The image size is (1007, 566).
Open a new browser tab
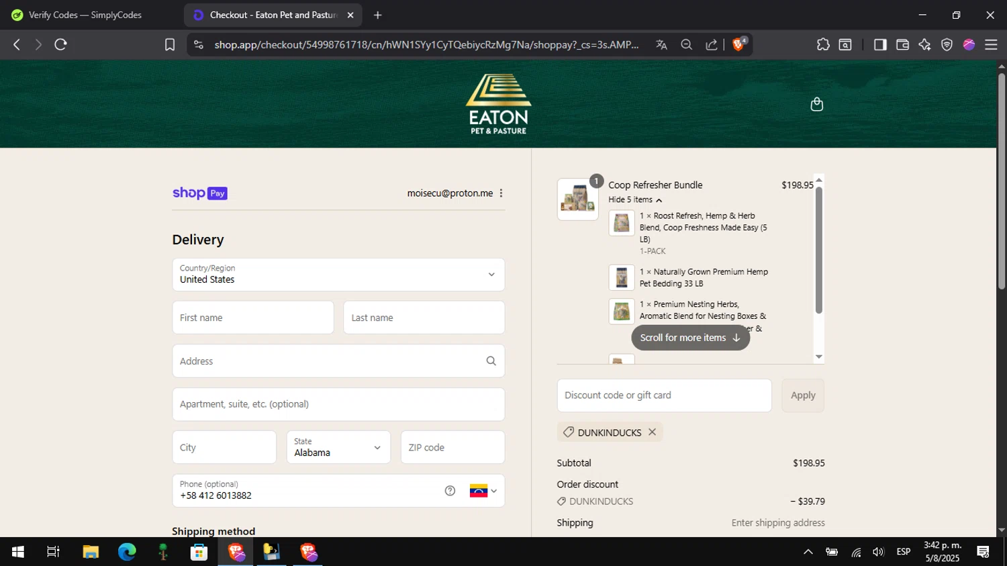click(x=378, y=15)
